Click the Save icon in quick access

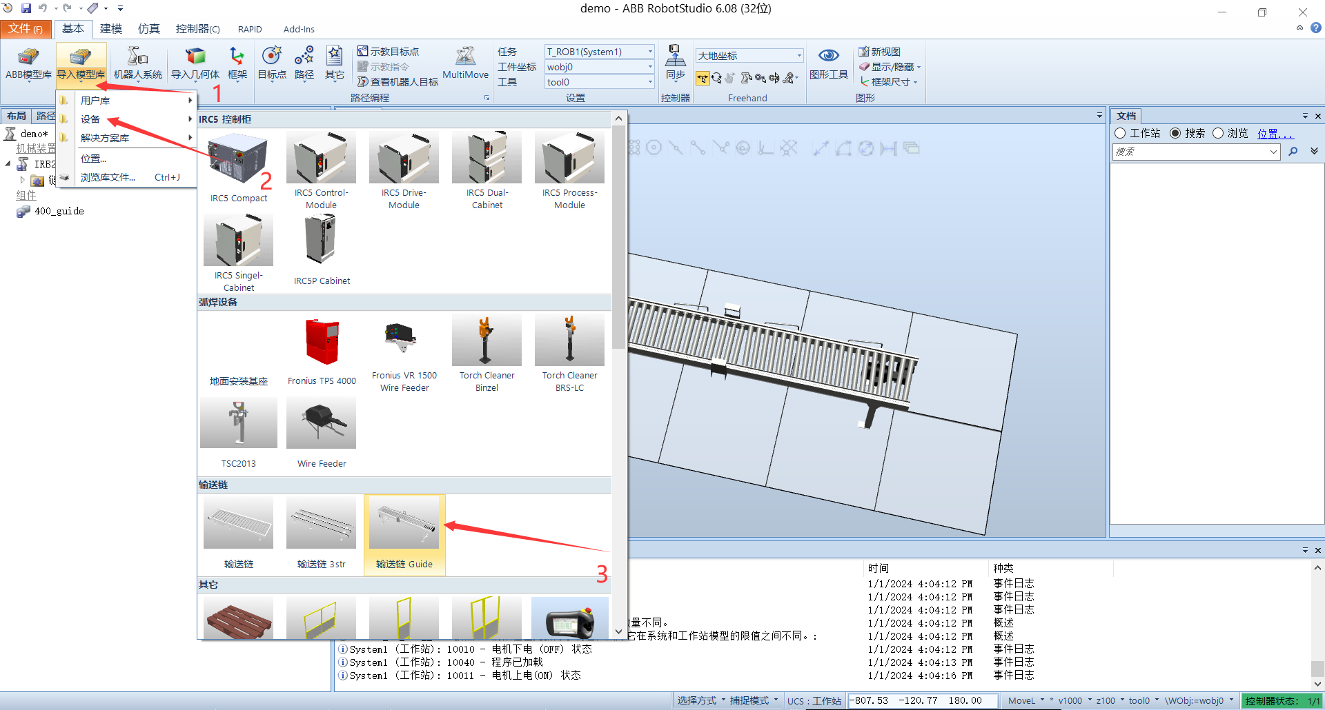(26, 8)
